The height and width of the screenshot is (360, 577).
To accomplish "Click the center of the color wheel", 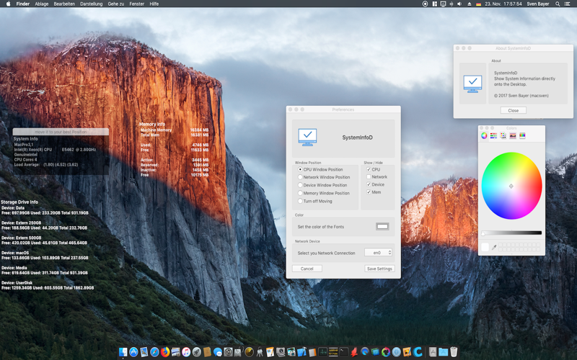I will coord(511,186).
